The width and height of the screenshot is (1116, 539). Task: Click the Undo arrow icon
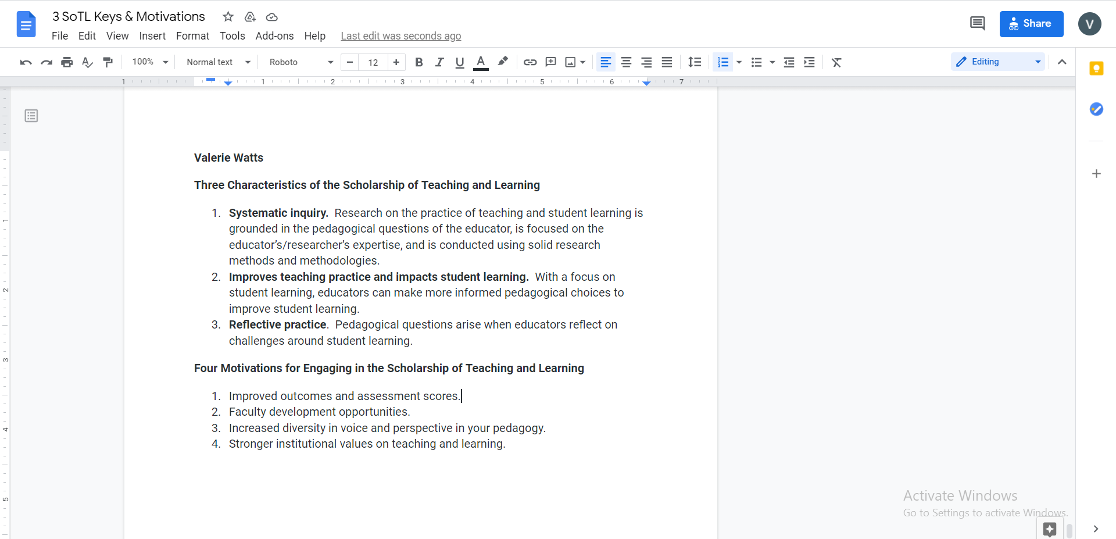(x=26, y=62)
